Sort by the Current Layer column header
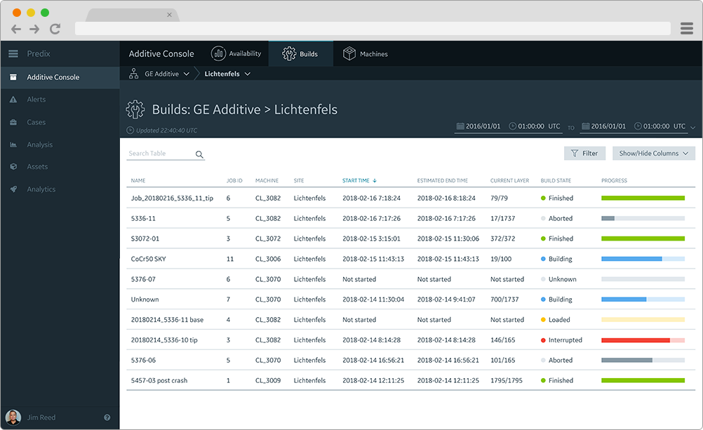 tap(510, 181)
